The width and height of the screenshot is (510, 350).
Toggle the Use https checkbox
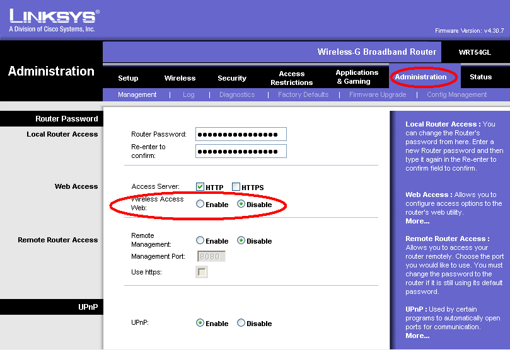(x=202, y=272)
